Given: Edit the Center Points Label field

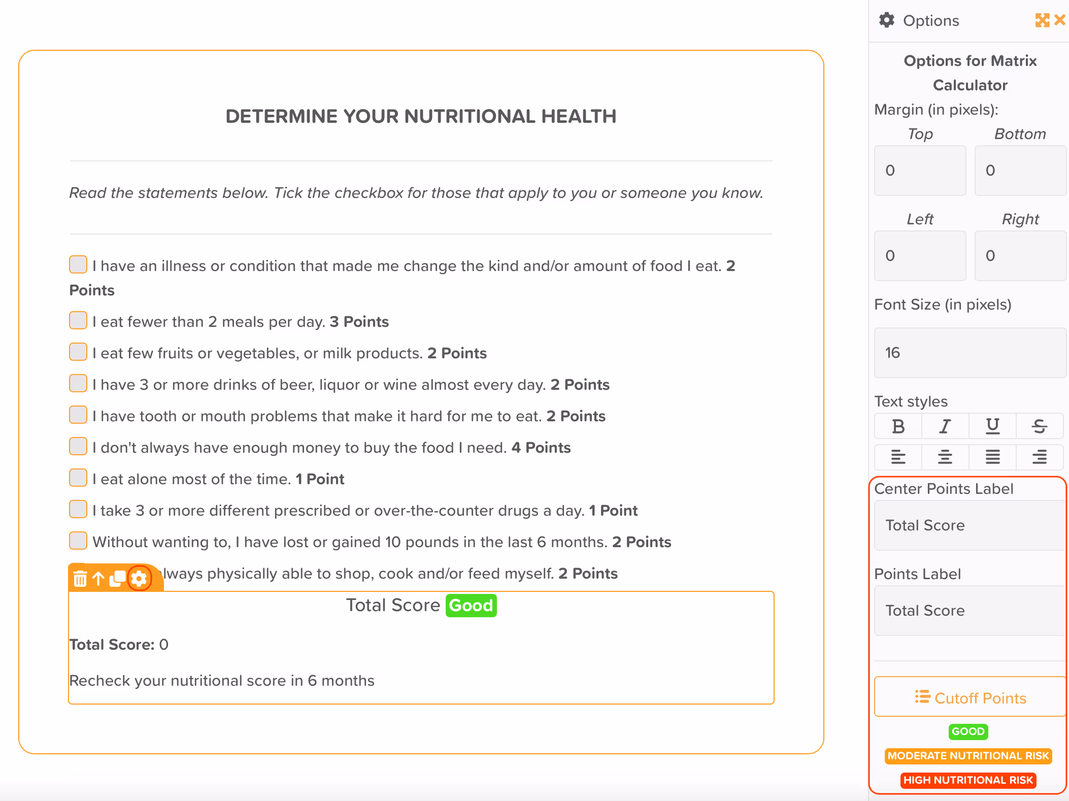Looking at the screenshot, I should [970, 525].
